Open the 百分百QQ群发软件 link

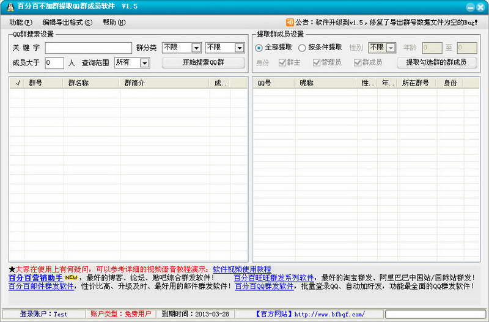[264, 286]
